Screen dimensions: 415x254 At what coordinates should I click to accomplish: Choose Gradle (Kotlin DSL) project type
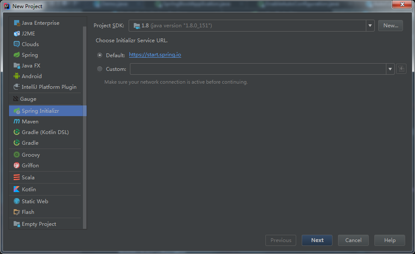tap(46, 132)
